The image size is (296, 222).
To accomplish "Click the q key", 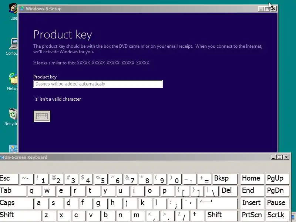I will [34, 191].
